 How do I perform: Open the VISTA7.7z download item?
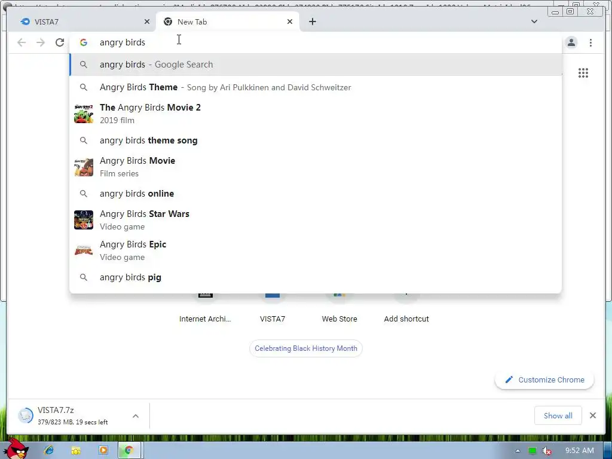72,416
